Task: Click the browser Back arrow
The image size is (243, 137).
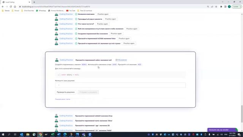Action: pyautogui.click(x=3, y=7)
